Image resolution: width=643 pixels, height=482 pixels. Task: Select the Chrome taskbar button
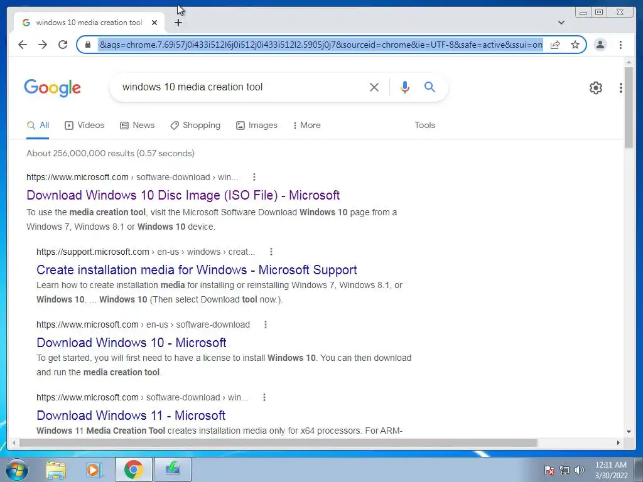pos(133,469)
